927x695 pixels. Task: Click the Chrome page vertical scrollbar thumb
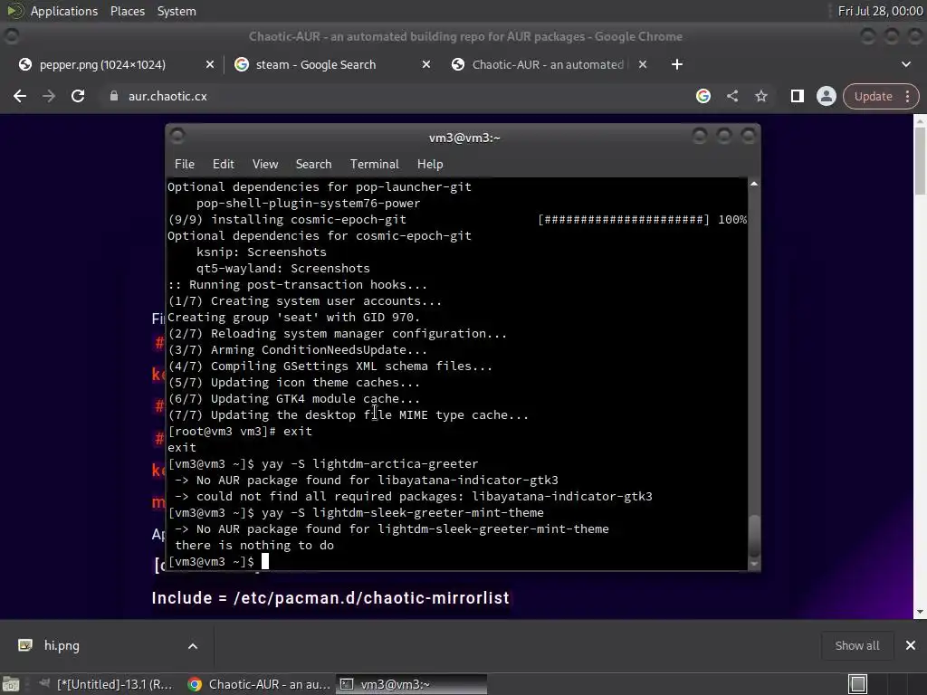coord(920,159)
